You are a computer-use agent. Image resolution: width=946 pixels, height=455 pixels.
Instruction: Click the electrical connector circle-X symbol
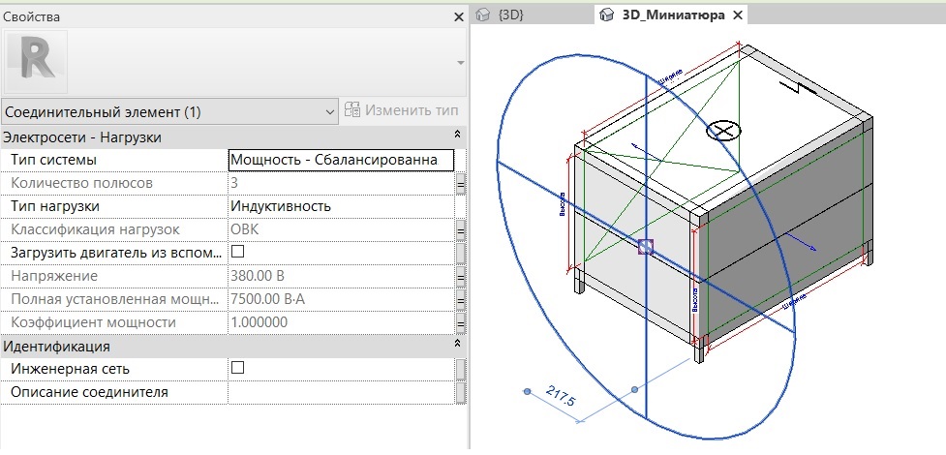click(x=721, y=131)
